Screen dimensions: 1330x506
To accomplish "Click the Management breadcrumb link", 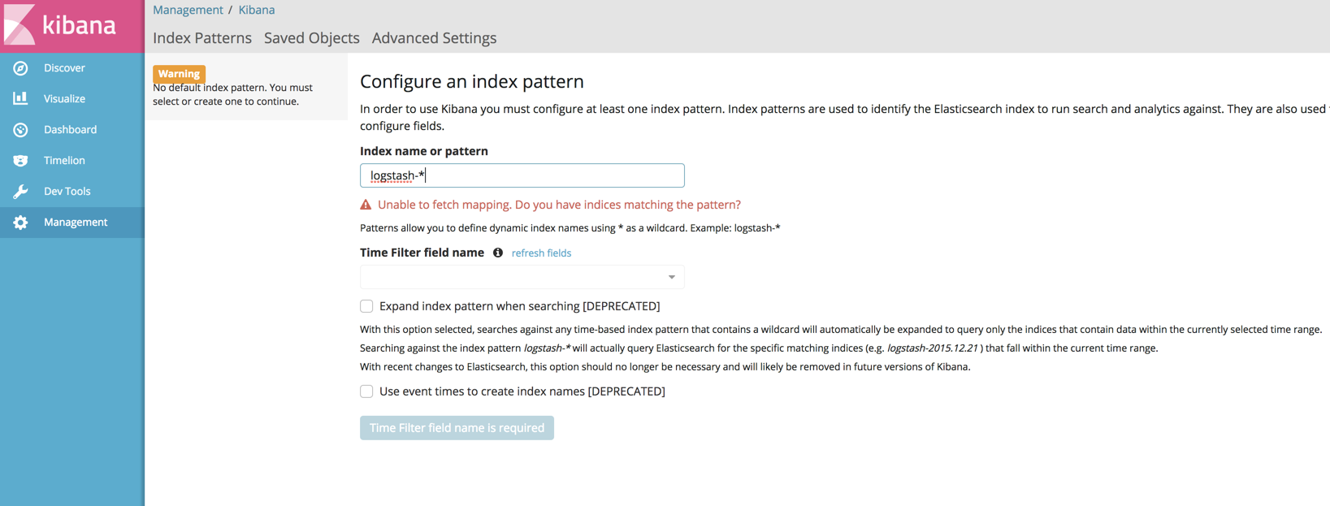I will tap(188, 10).
